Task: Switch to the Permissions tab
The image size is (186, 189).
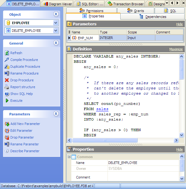Action: tap(91, 11)
